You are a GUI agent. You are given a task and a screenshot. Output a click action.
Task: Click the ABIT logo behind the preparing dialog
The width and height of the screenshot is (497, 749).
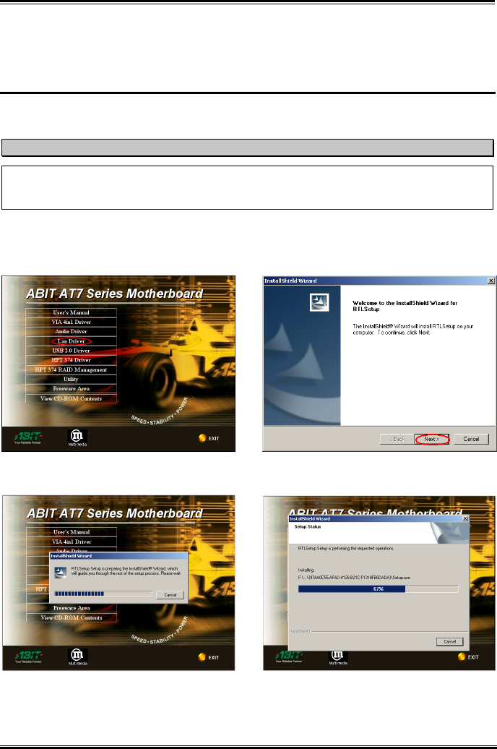pyautogui.click(x=29, y=656)
